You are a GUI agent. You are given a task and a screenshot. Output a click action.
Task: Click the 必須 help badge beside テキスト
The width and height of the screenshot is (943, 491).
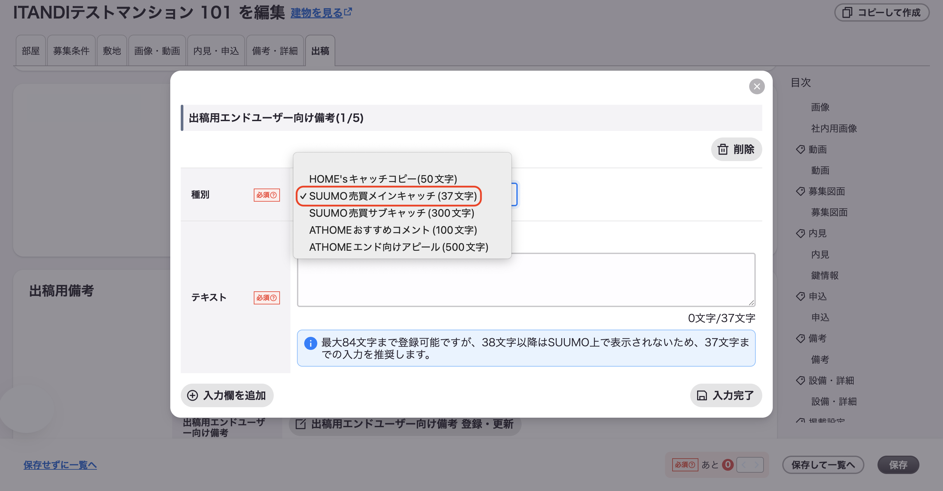pos(267,298)
